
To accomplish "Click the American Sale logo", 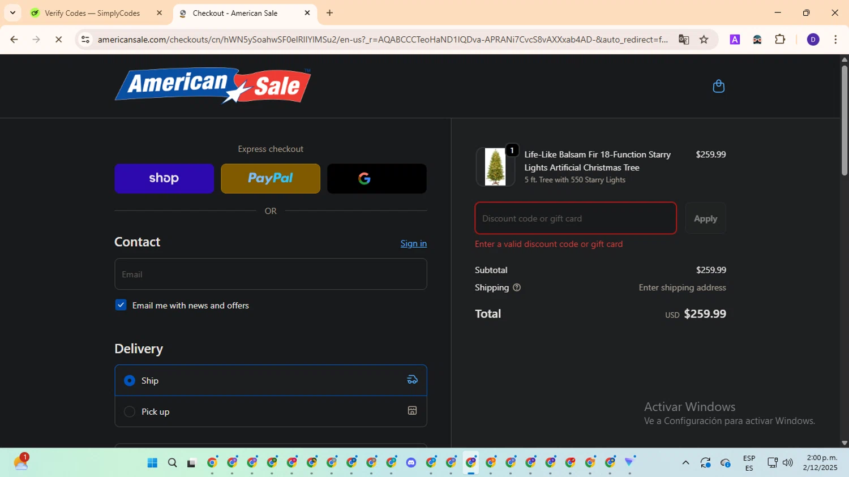I will [213, 86].
